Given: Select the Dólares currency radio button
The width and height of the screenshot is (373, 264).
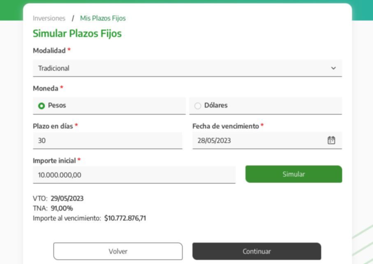Looking at the screenshot, I should pos(198,106).
